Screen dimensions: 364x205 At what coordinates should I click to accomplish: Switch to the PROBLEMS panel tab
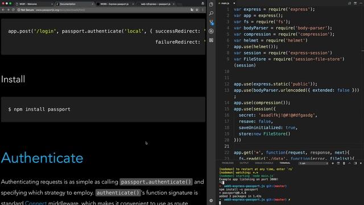point(227,163)
